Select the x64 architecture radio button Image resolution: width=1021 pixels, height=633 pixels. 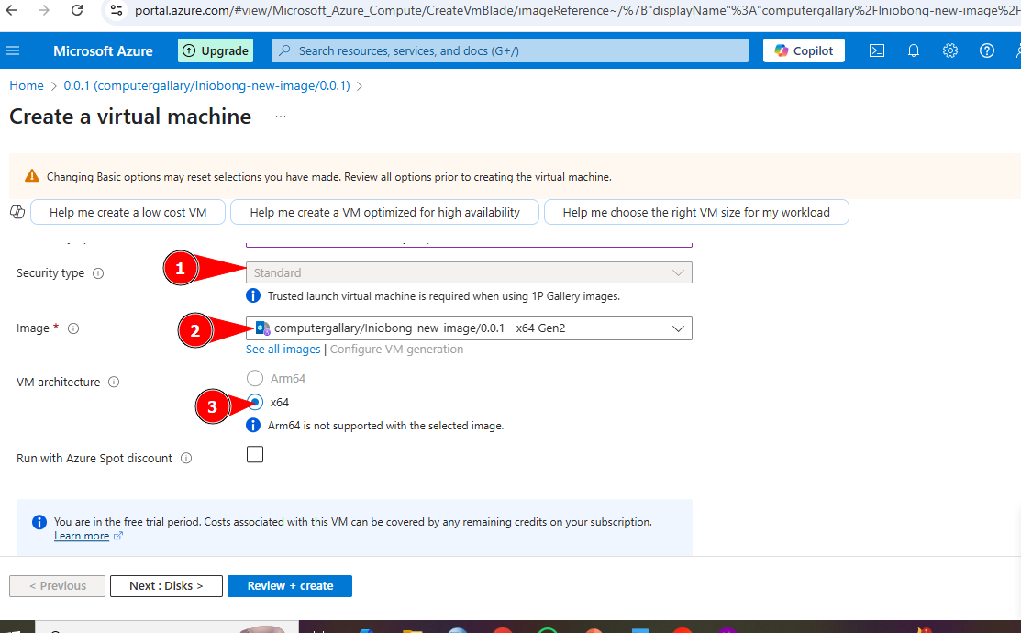click(255, 403)
